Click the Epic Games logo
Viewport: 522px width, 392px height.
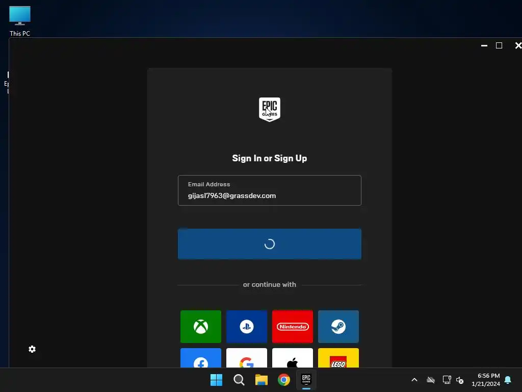tap(270, 109)
